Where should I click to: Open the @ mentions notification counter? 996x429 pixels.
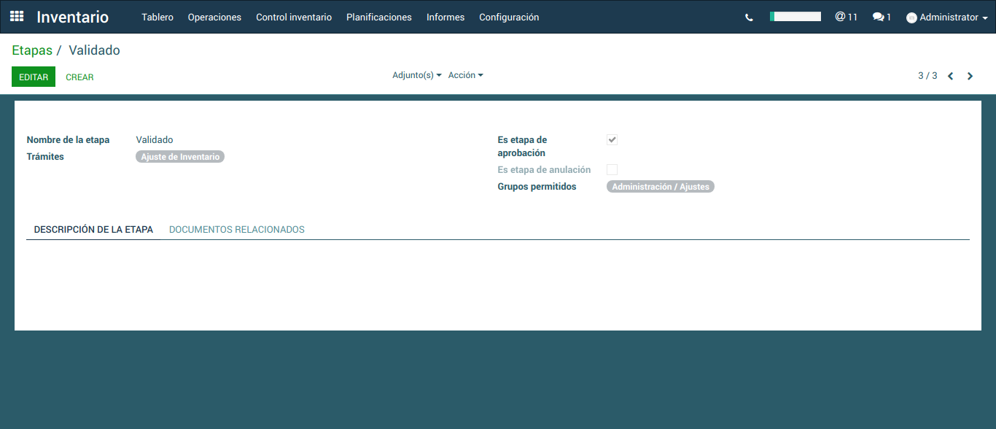coord(846,17)
